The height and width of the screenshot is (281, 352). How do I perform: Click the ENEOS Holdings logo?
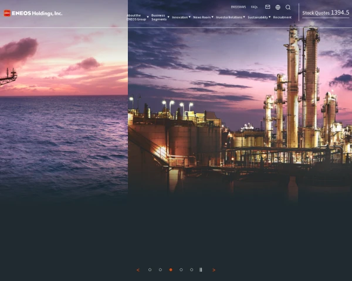point(33,13)
